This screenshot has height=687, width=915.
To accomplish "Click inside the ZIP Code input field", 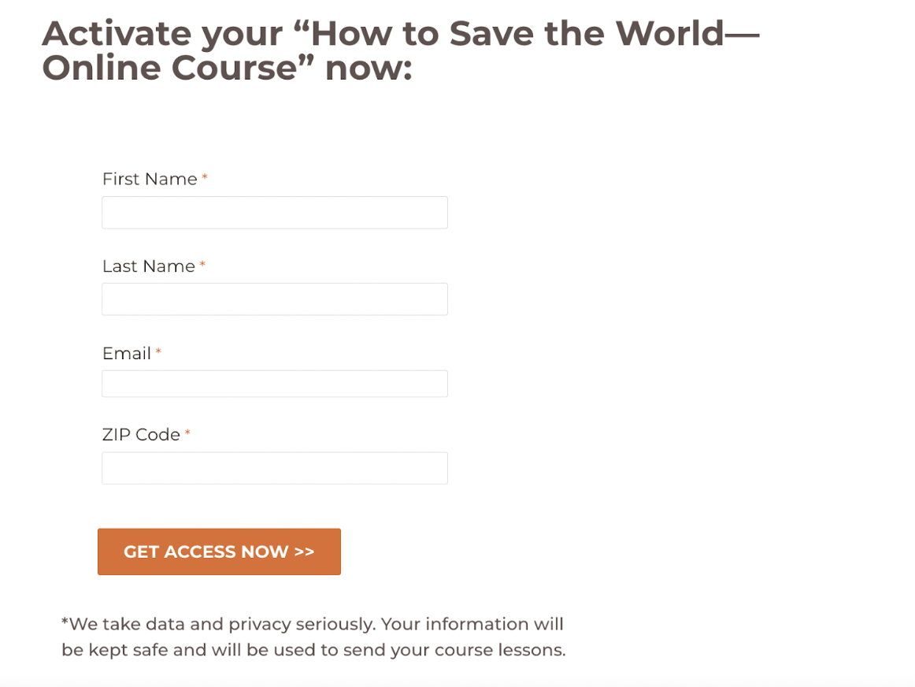I will [274, 467].
